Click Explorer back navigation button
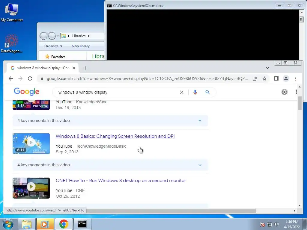 tap(43, 36)
